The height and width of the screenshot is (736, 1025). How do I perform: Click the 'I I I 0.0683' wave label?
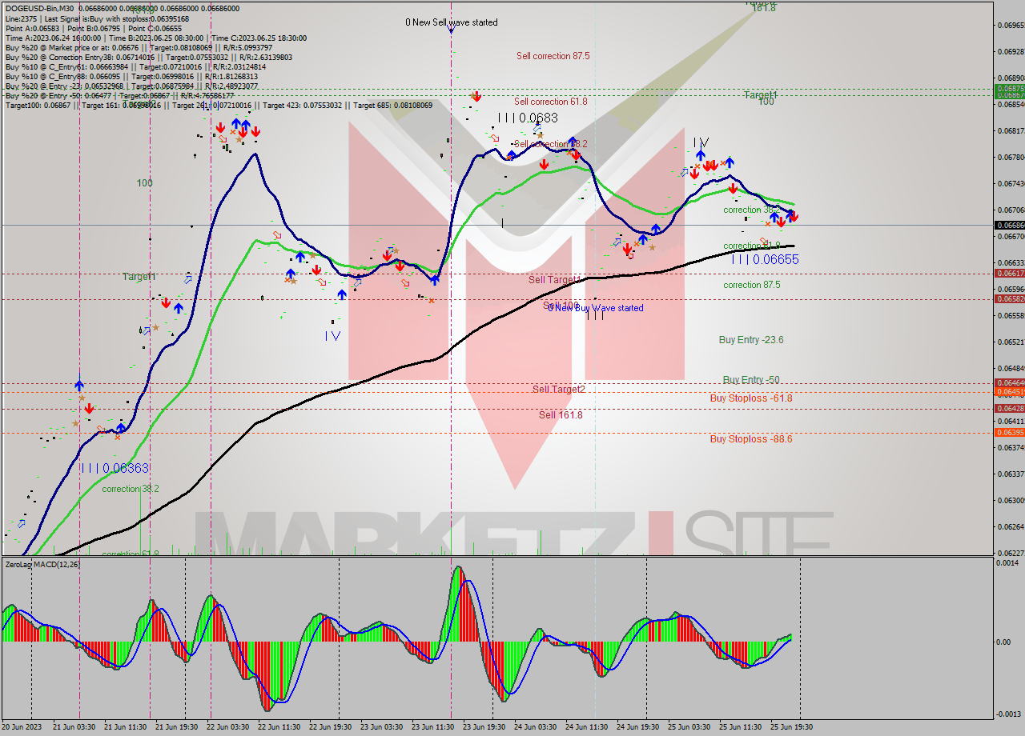click(529, 118)
